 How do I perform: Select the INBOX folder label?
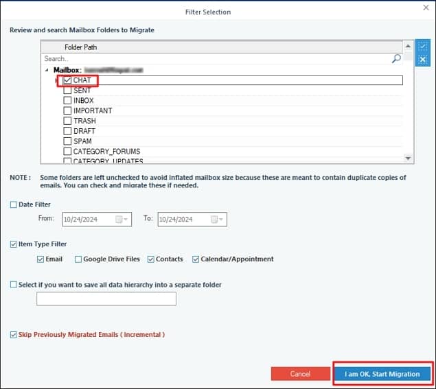[x=83, y=101]
